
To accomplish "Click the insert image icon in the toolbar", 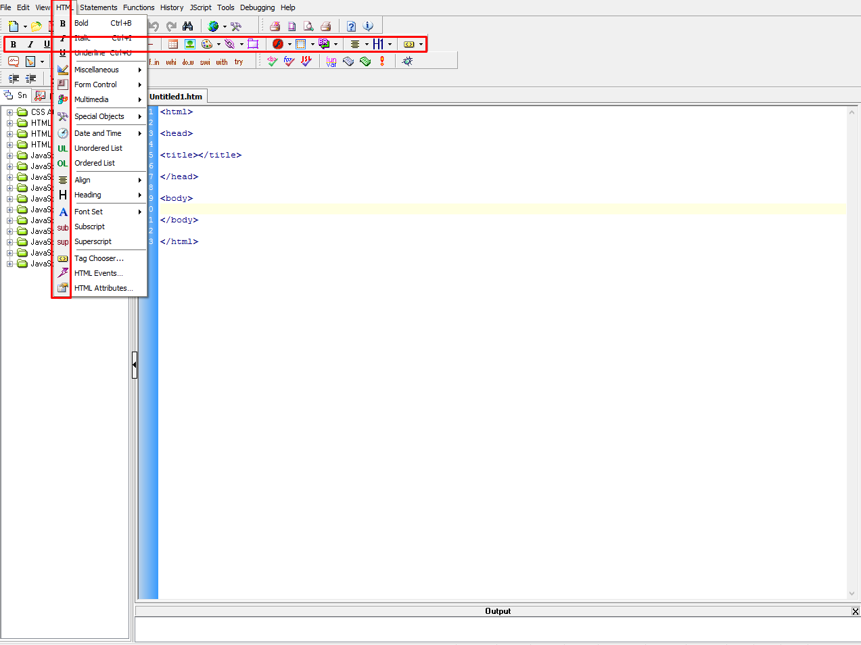I will (x=190, y=45).
